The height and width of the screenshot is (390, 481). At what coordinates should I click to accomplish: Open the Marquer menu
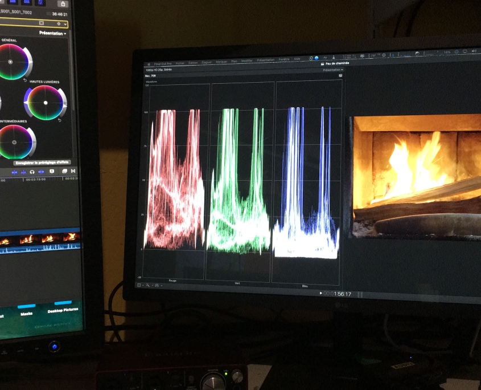pos(221,62)
